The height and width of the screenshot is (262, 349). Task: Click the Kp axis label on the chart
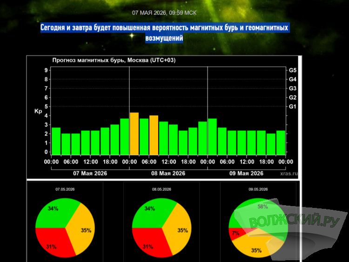pyautogui.click(x=38, y=111)
